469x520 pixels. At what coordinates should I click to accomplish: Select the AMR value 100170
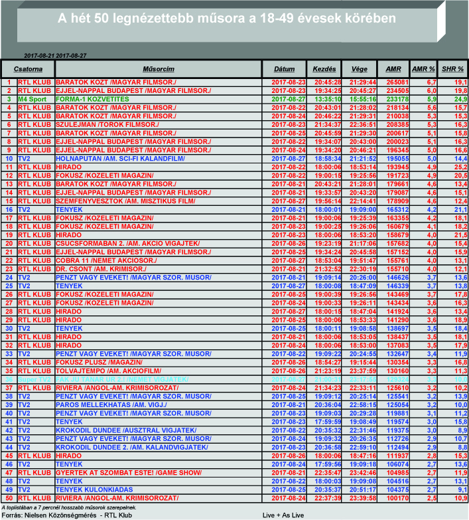tap(397, 498)
